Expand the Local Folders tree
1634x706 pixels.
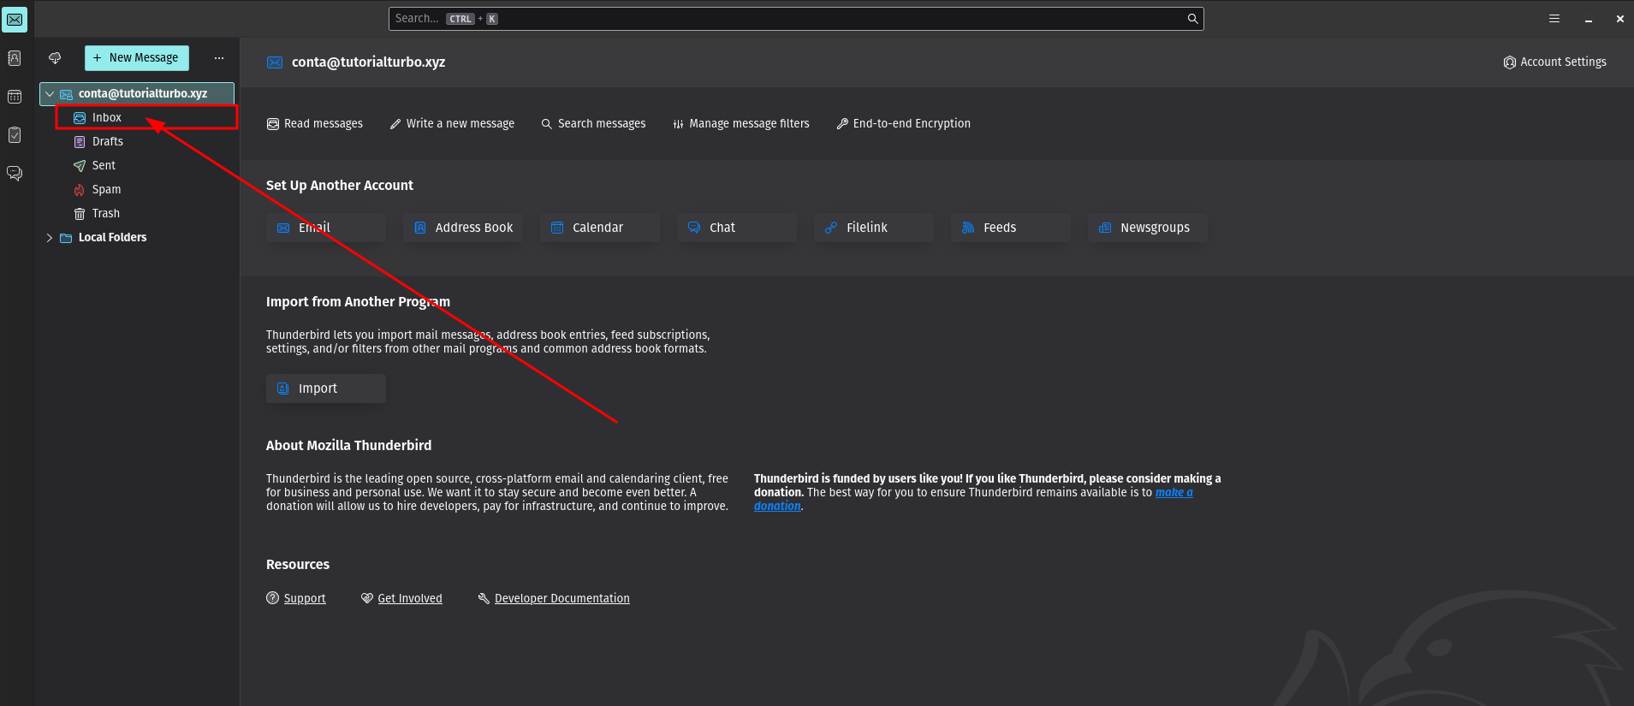coord(50,238)
